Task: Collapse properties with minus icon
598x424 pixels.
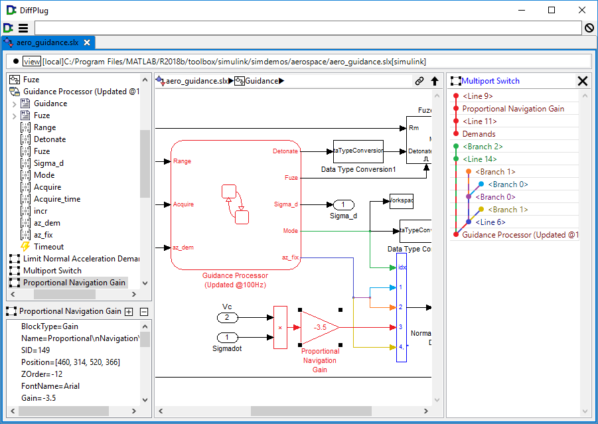Action: point(144,311)
